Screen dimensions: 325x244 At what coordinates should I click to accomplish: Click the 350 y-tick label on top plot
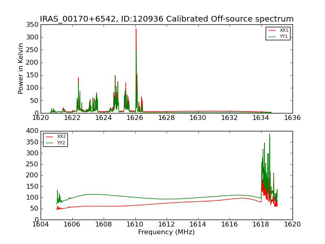point(32,25)
